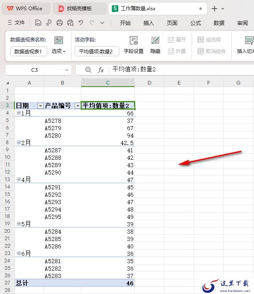Screen dimensions: 254x294
Task: Click cell containing A5290
Action: pyautogui.click(x=62, y=172)
